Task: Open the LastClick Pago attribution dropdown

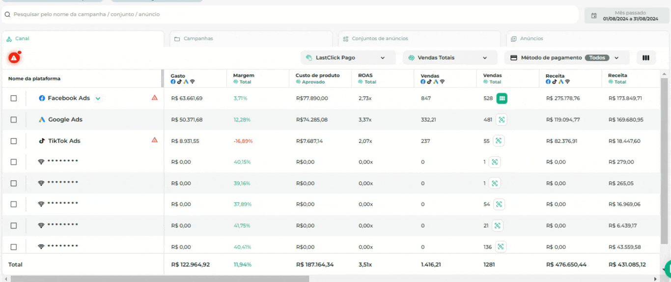Action: [x=348, y=58]
